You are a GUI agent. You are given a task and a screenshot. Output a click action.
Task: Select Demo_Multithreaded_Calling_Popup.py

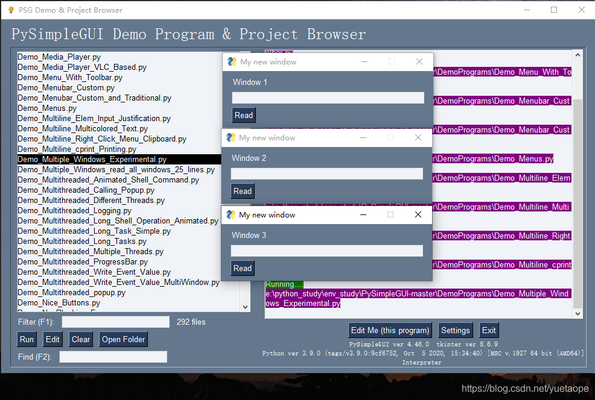(86, 190)
